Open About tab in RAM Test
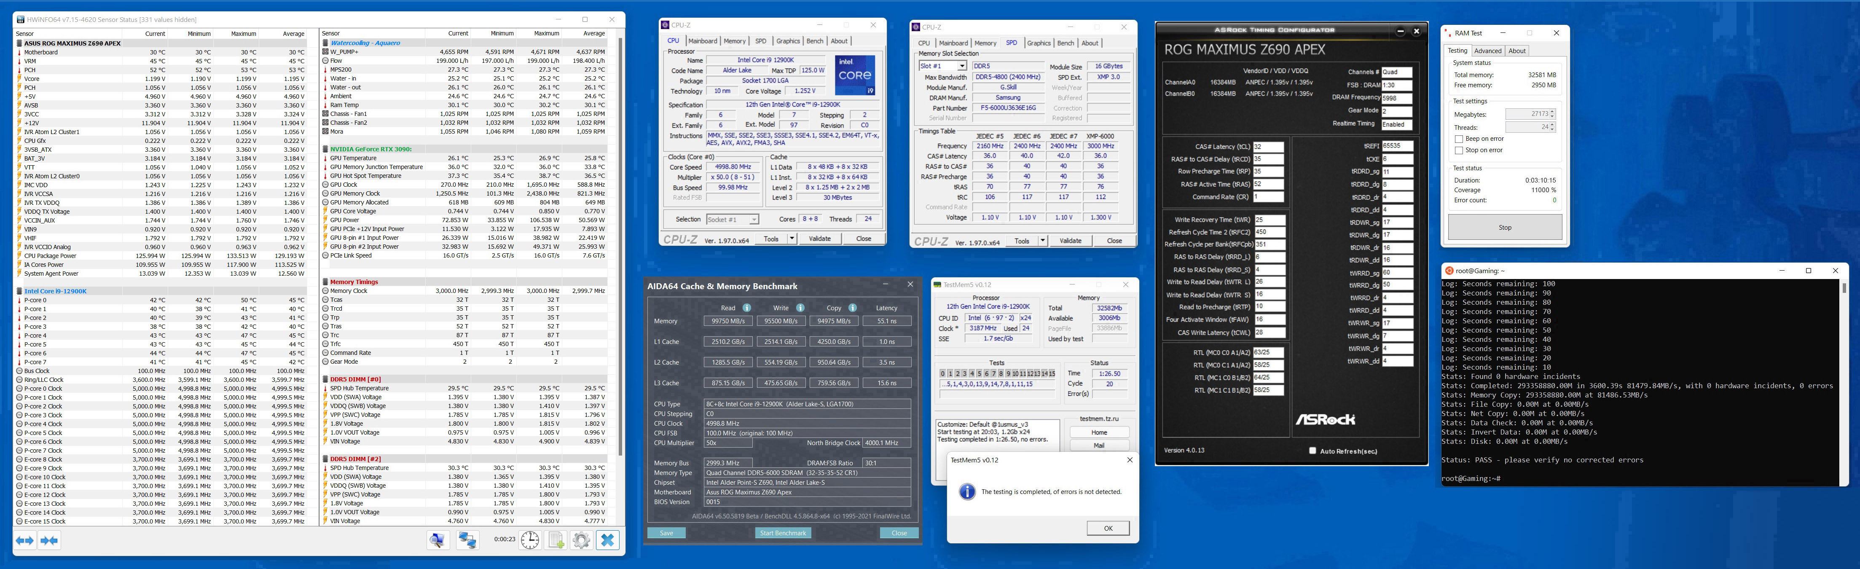Viewport: 1860px width, 569px height. coord(1517,51)
